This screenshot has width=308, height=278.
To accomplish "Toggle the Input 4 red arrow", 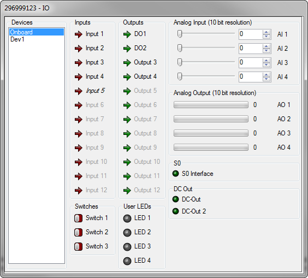I will click(79, 77).
